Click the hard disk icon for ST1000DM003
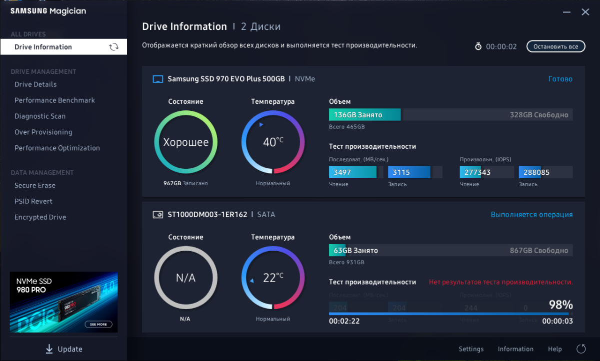The height and width of the screenshot is (361, 600). click(x=157, y=215)
